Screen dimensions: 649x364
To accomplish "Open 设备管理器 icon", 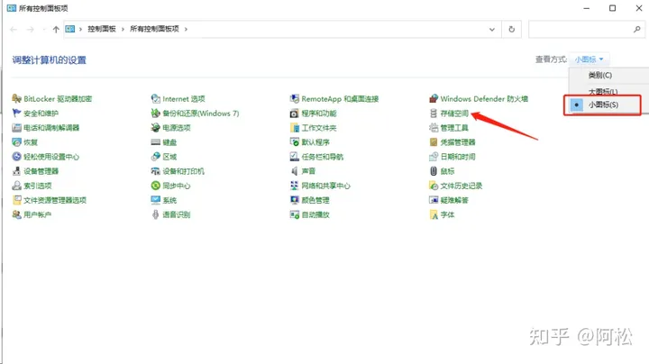I will point(16,171).
